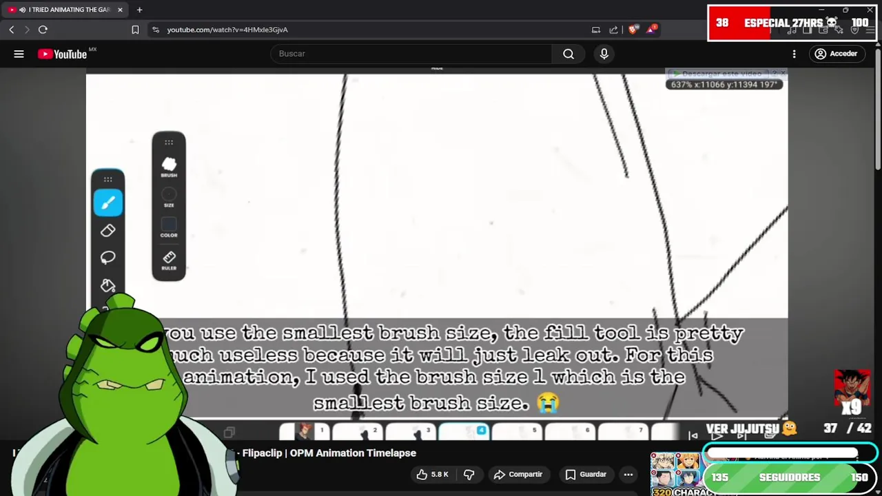Image resolution: width=882 pixels, height=496 pixels.
Task: Select frame 7 in the timeline
Action: click(x=623, y=432)
